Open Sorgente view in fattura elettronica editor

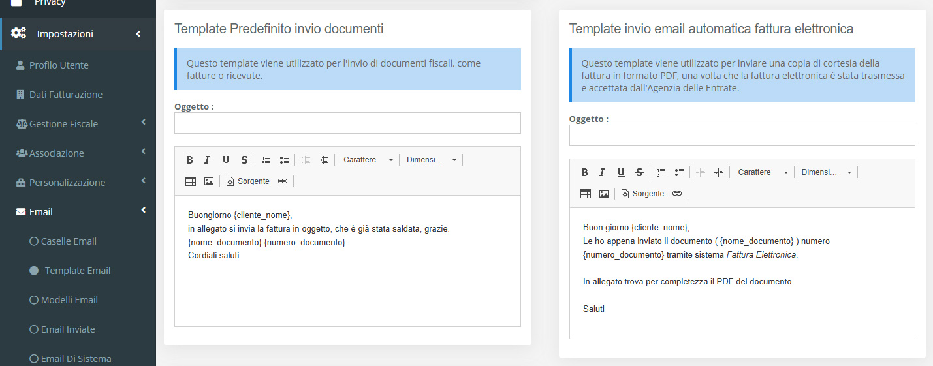(x=642, y=194)
